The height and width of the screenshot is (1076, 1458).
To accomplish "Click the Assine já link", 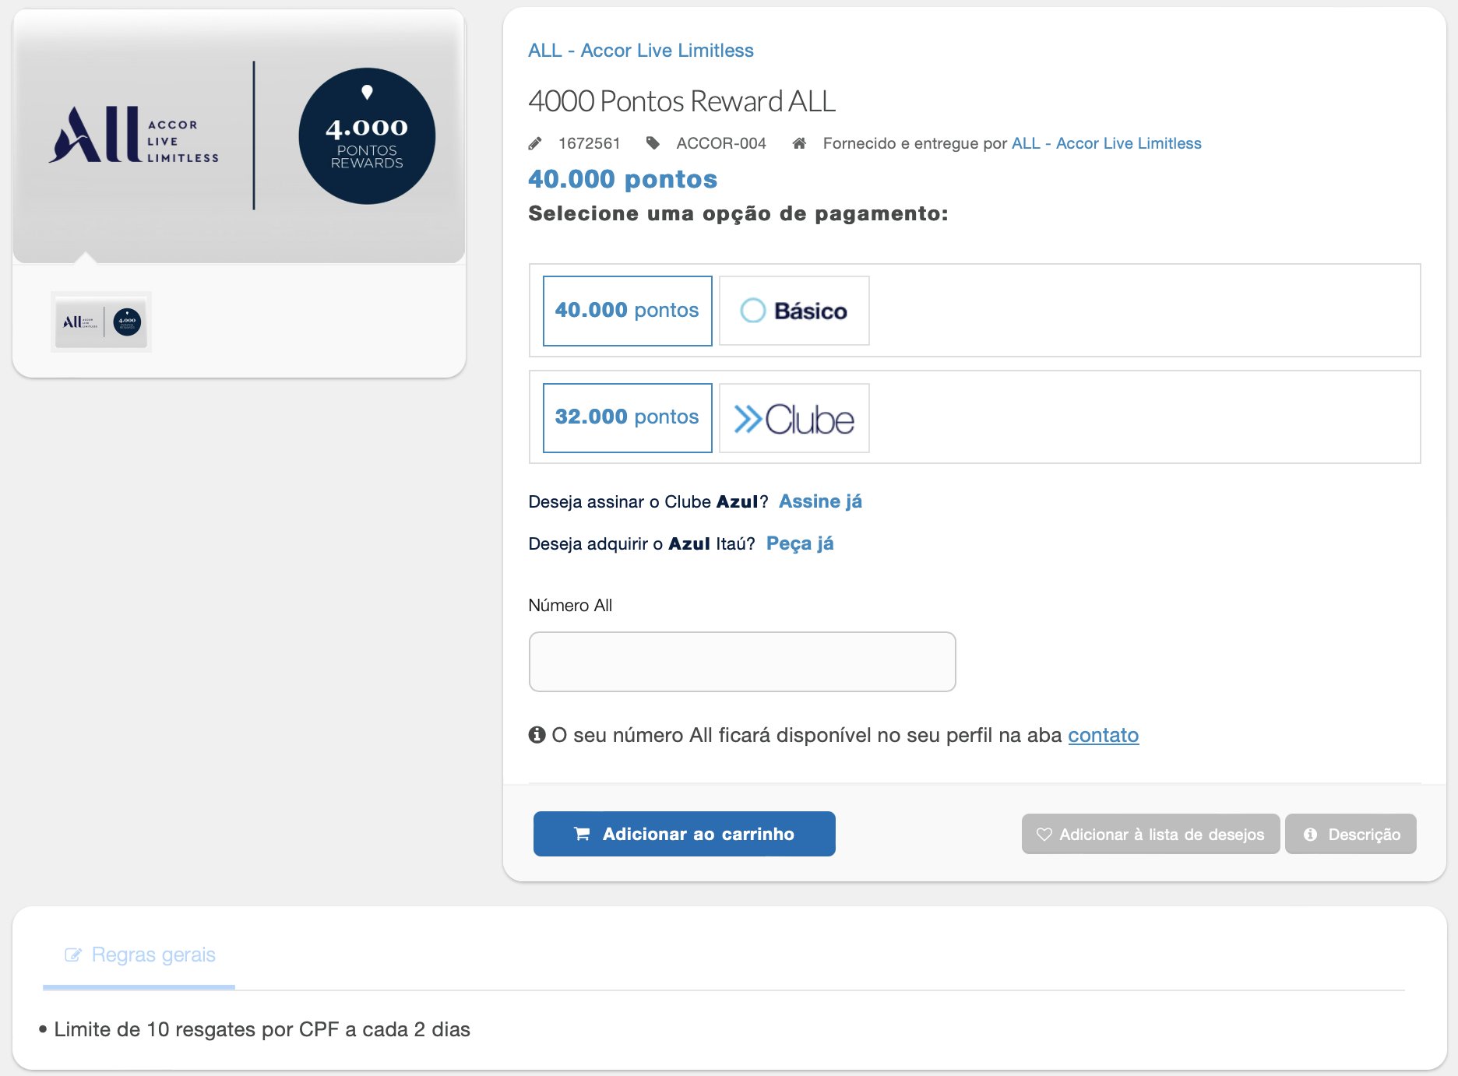I will 820,501.
